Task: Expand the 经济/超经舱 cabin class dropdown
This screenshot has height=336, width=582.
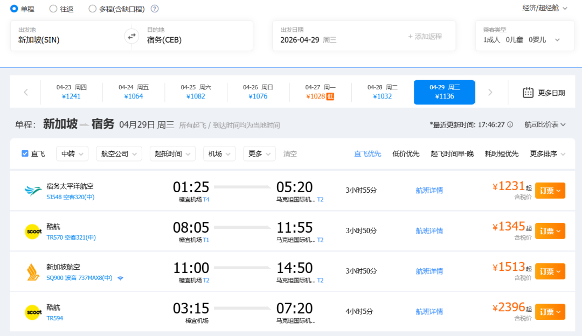Action: pos(545,8)
